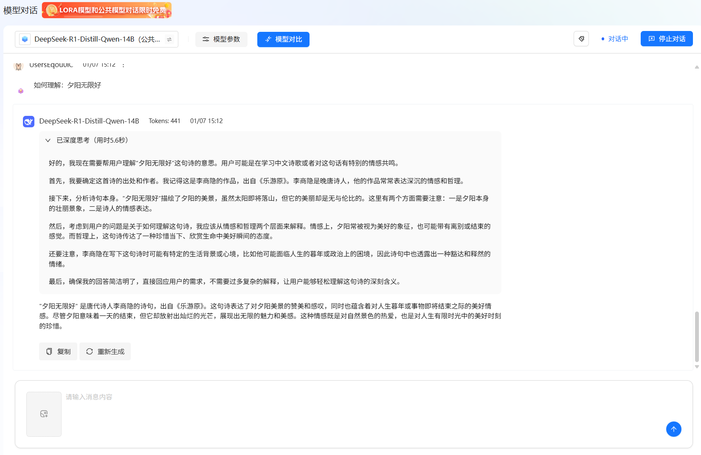
Task: Click the refresh icon on 重新生成 button
Action: click(89, 351)
